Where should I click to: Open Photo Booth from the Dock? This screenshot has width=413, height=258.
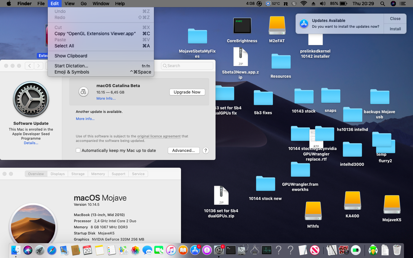[x=344, y=250]
